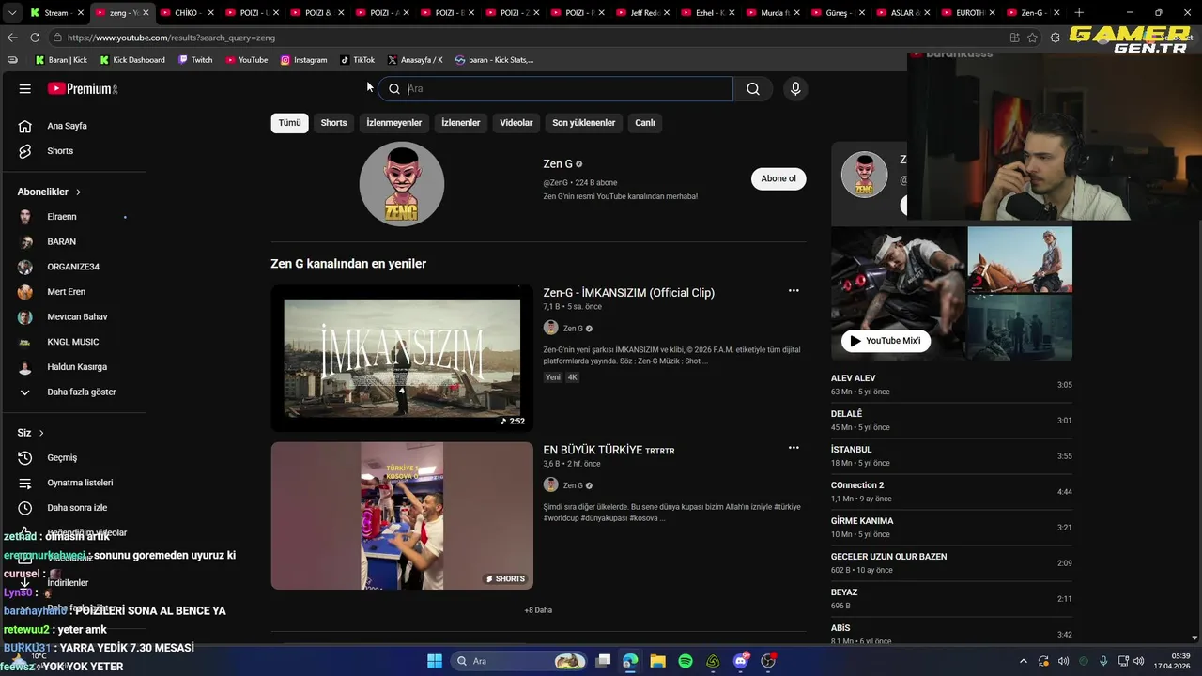Select the Canlı filter chip
The image size is (1202, 676).
(645, 123)
